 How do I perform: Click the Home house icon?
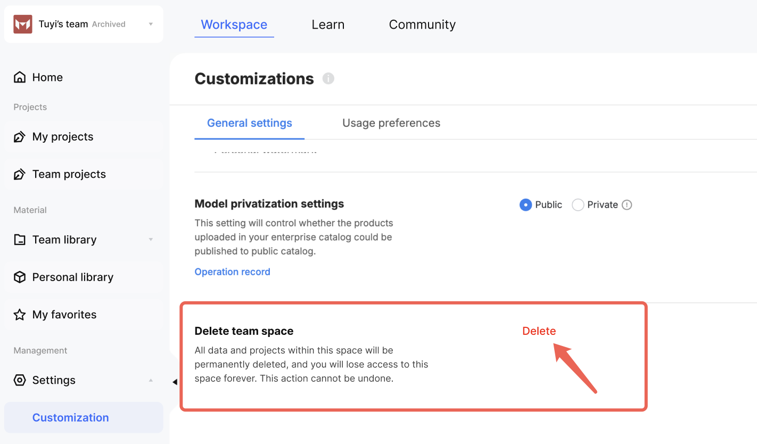[x=20, y=77]
